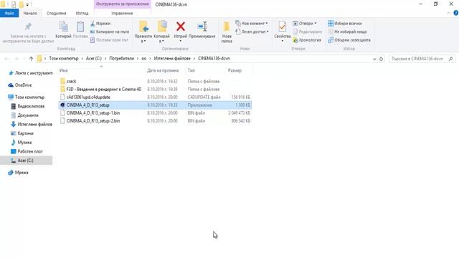This screenshot has width=459, height=258.
Task: Open Работен плот in the navigation pane
Action: 27,151
